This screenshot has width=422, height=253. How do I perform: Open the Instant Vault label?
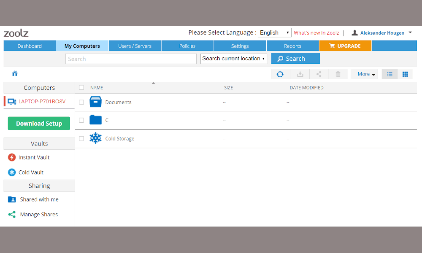coord(34,157)
